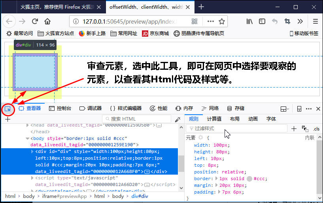The height and width of the screenshot is (203, 323).
Task: Go forward to next page
Action: coord(22,21)
